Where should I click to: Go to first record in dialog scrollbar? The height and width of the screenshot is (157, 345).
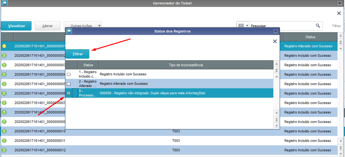click(x=277, y=64)
